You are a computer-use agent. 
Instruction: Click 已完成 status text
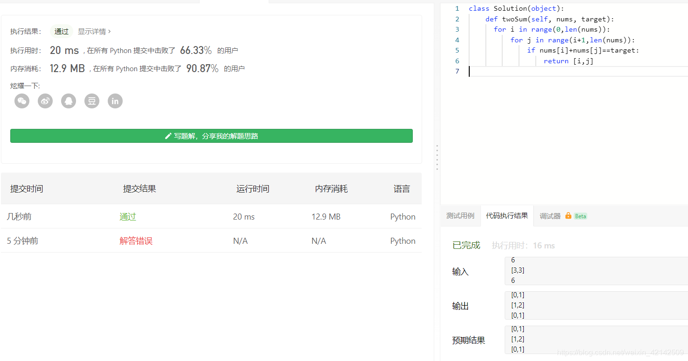pyautogui.click(x=466, y=246)
